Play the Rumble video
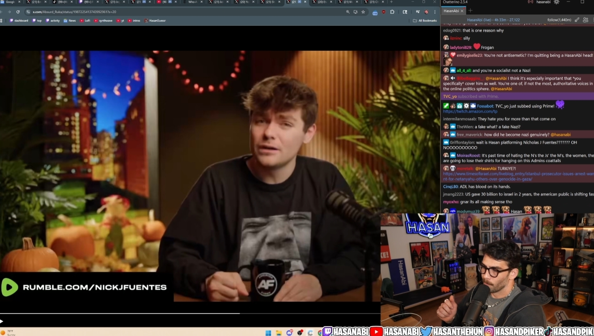Viewport: 594px width, 336px height. click(x=2, y=321)
